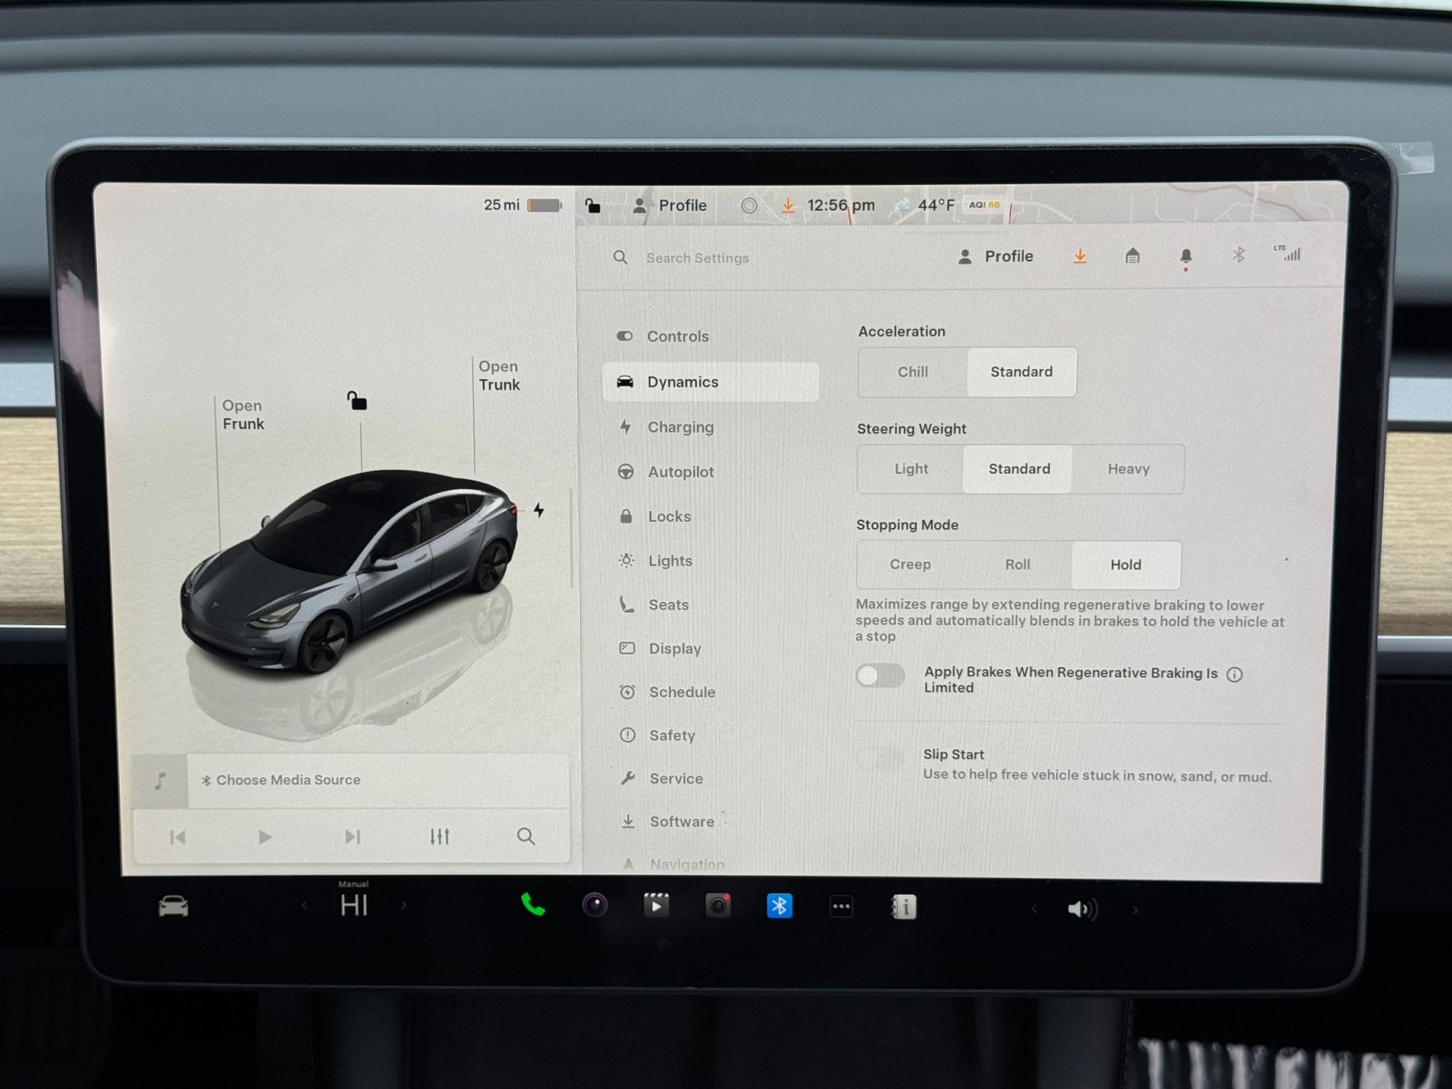1452x1089 pixels.
Task: Set Steering Weight to Heavy
Action: coord(1128,469)
